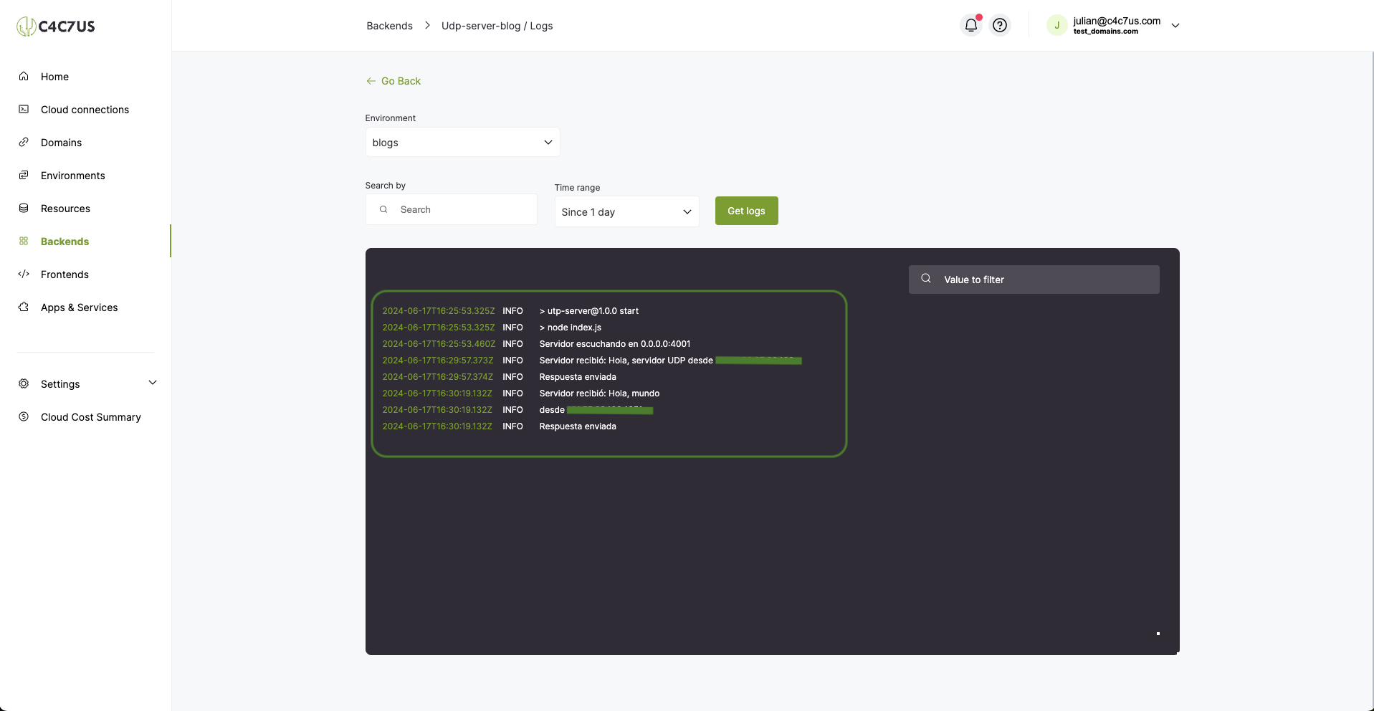Image resolution: width=1374 pixels, height=711 pixels.
Task: Click the magnifier icon in Search by field
Action: pos(383,209)
